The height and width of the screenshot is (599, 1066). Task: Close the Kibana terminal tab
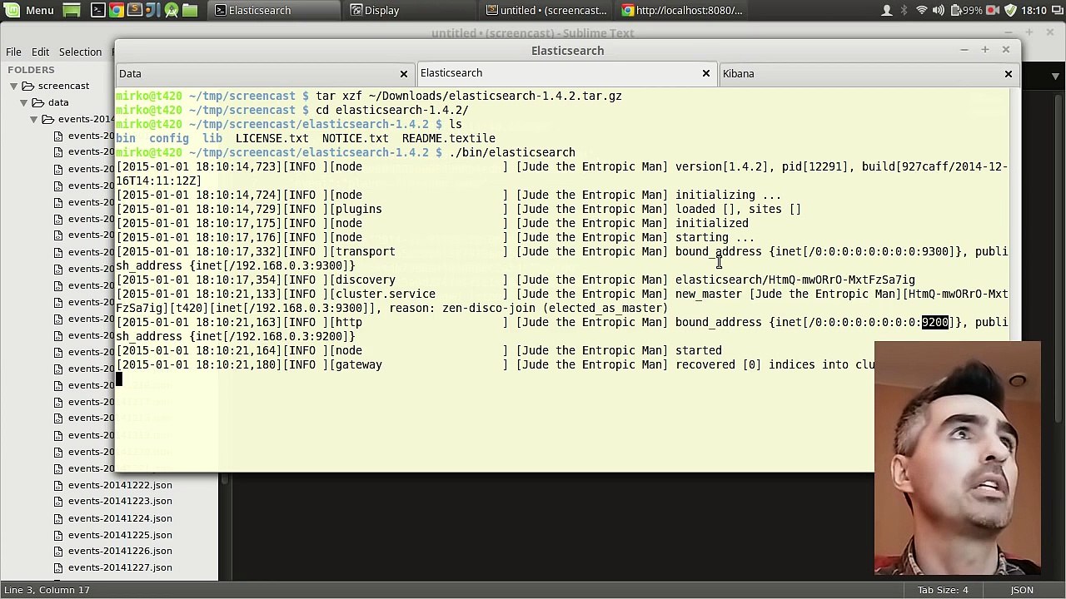pyautogui.click(x=1009, y=74)
